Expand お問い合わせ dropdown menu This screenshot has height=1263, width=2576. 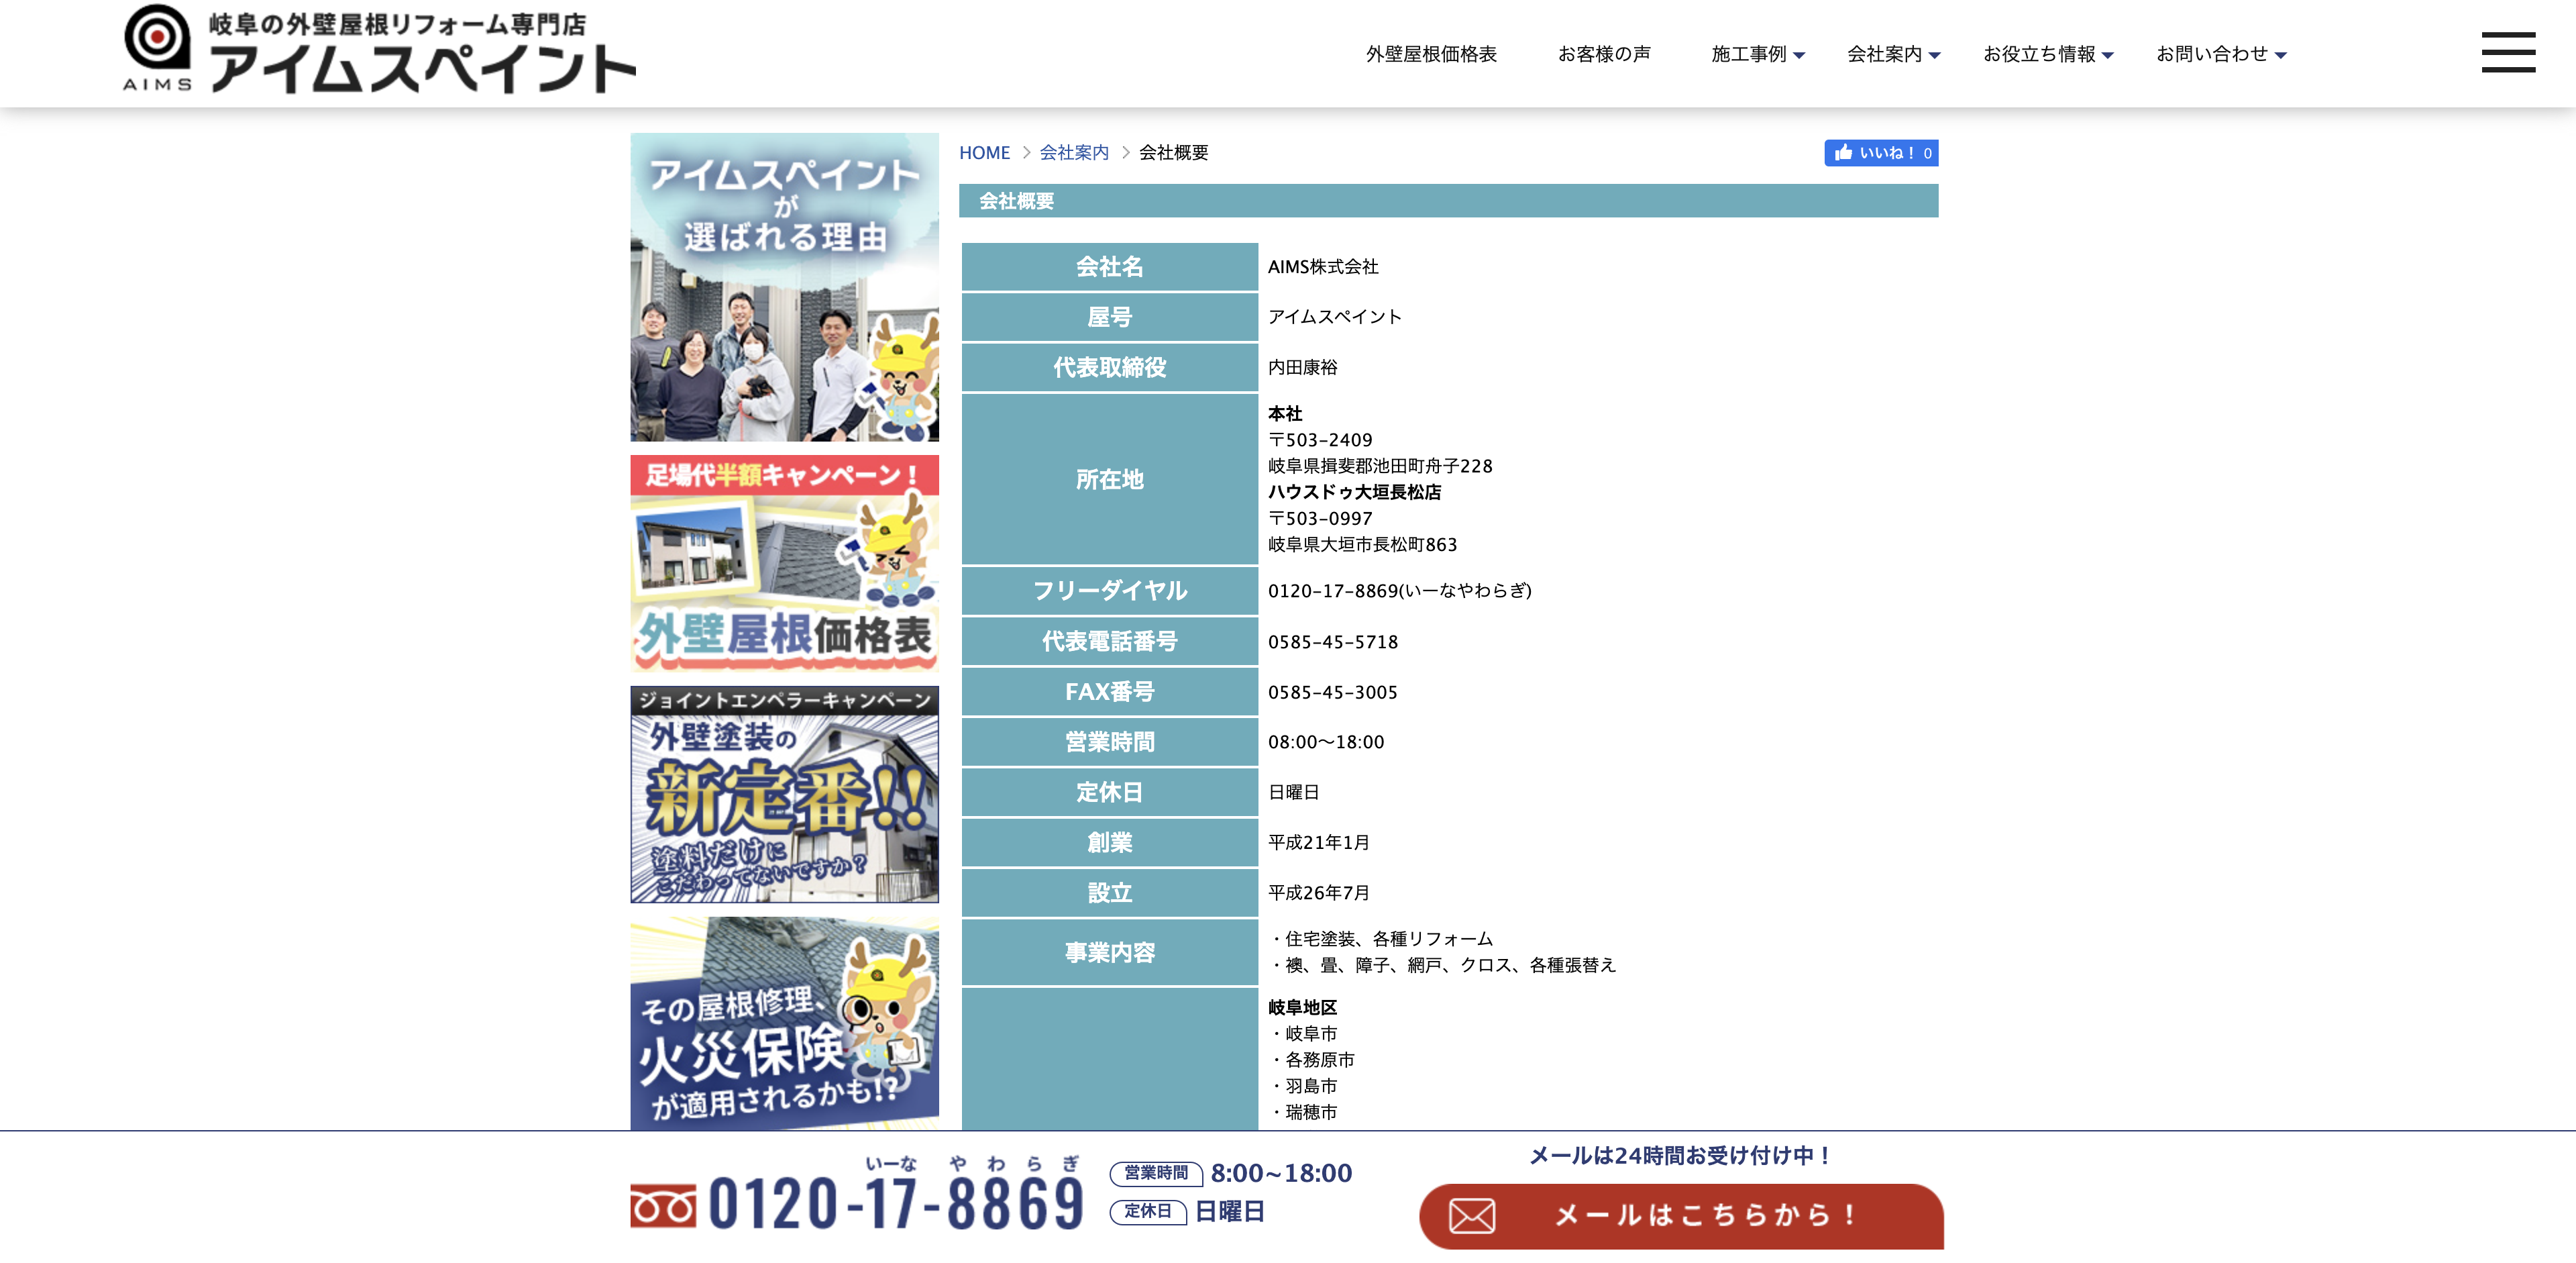tap(2221, 54)
